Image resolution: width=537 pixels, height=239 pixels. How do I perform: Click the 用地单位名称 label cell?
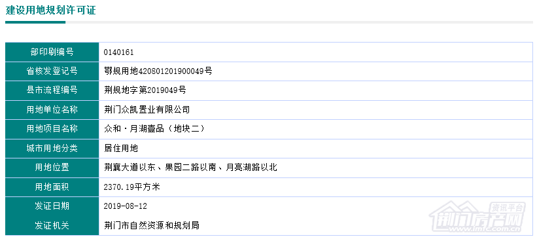click(52, 110)
